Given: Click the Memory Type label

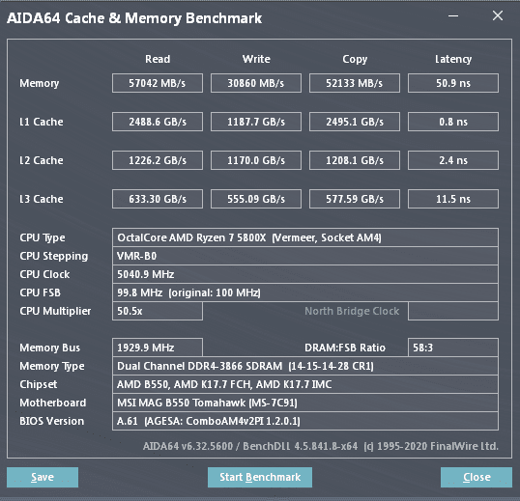Looking at the screenshot, I should tap(52, 366).
